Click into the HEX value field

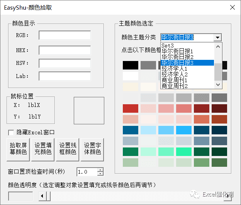[x=65, y=50]
